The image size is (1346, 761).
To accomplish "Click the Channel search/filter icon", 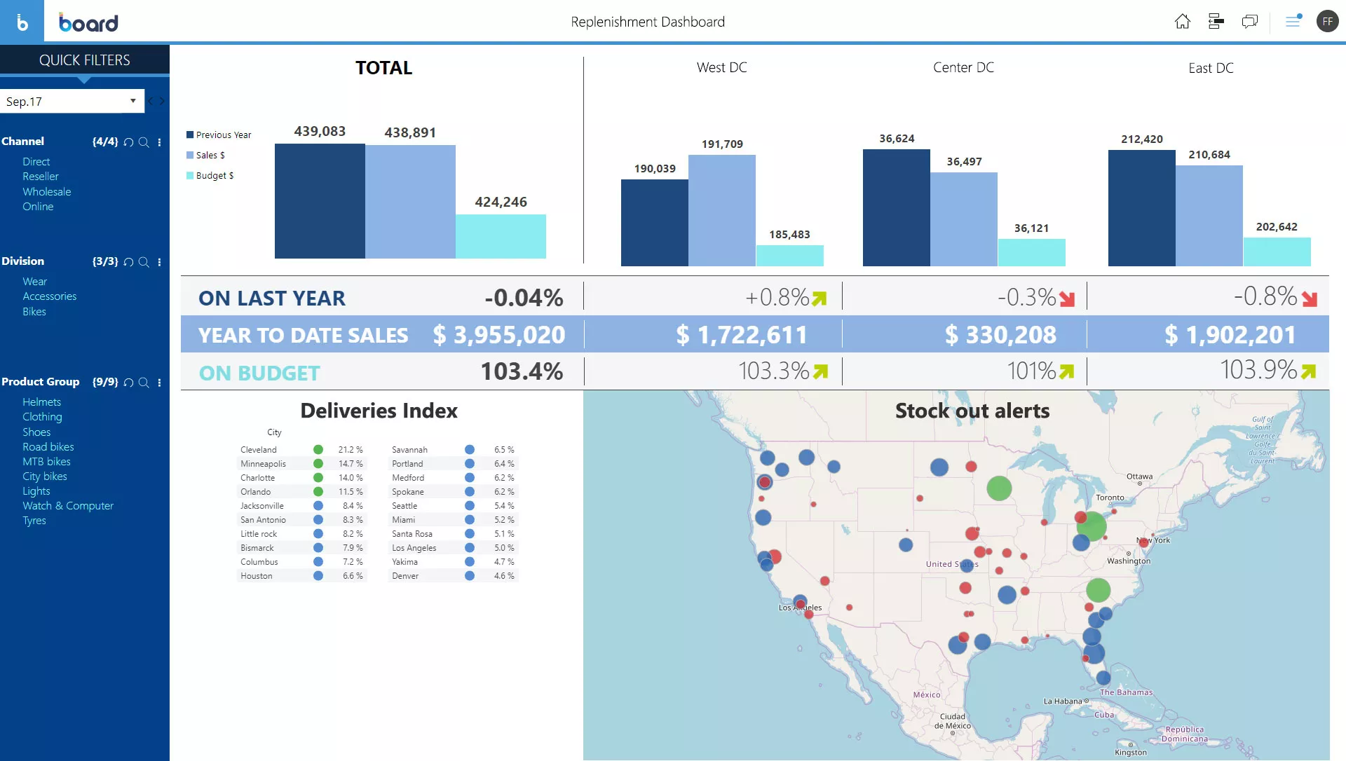I will coord(144,142).
